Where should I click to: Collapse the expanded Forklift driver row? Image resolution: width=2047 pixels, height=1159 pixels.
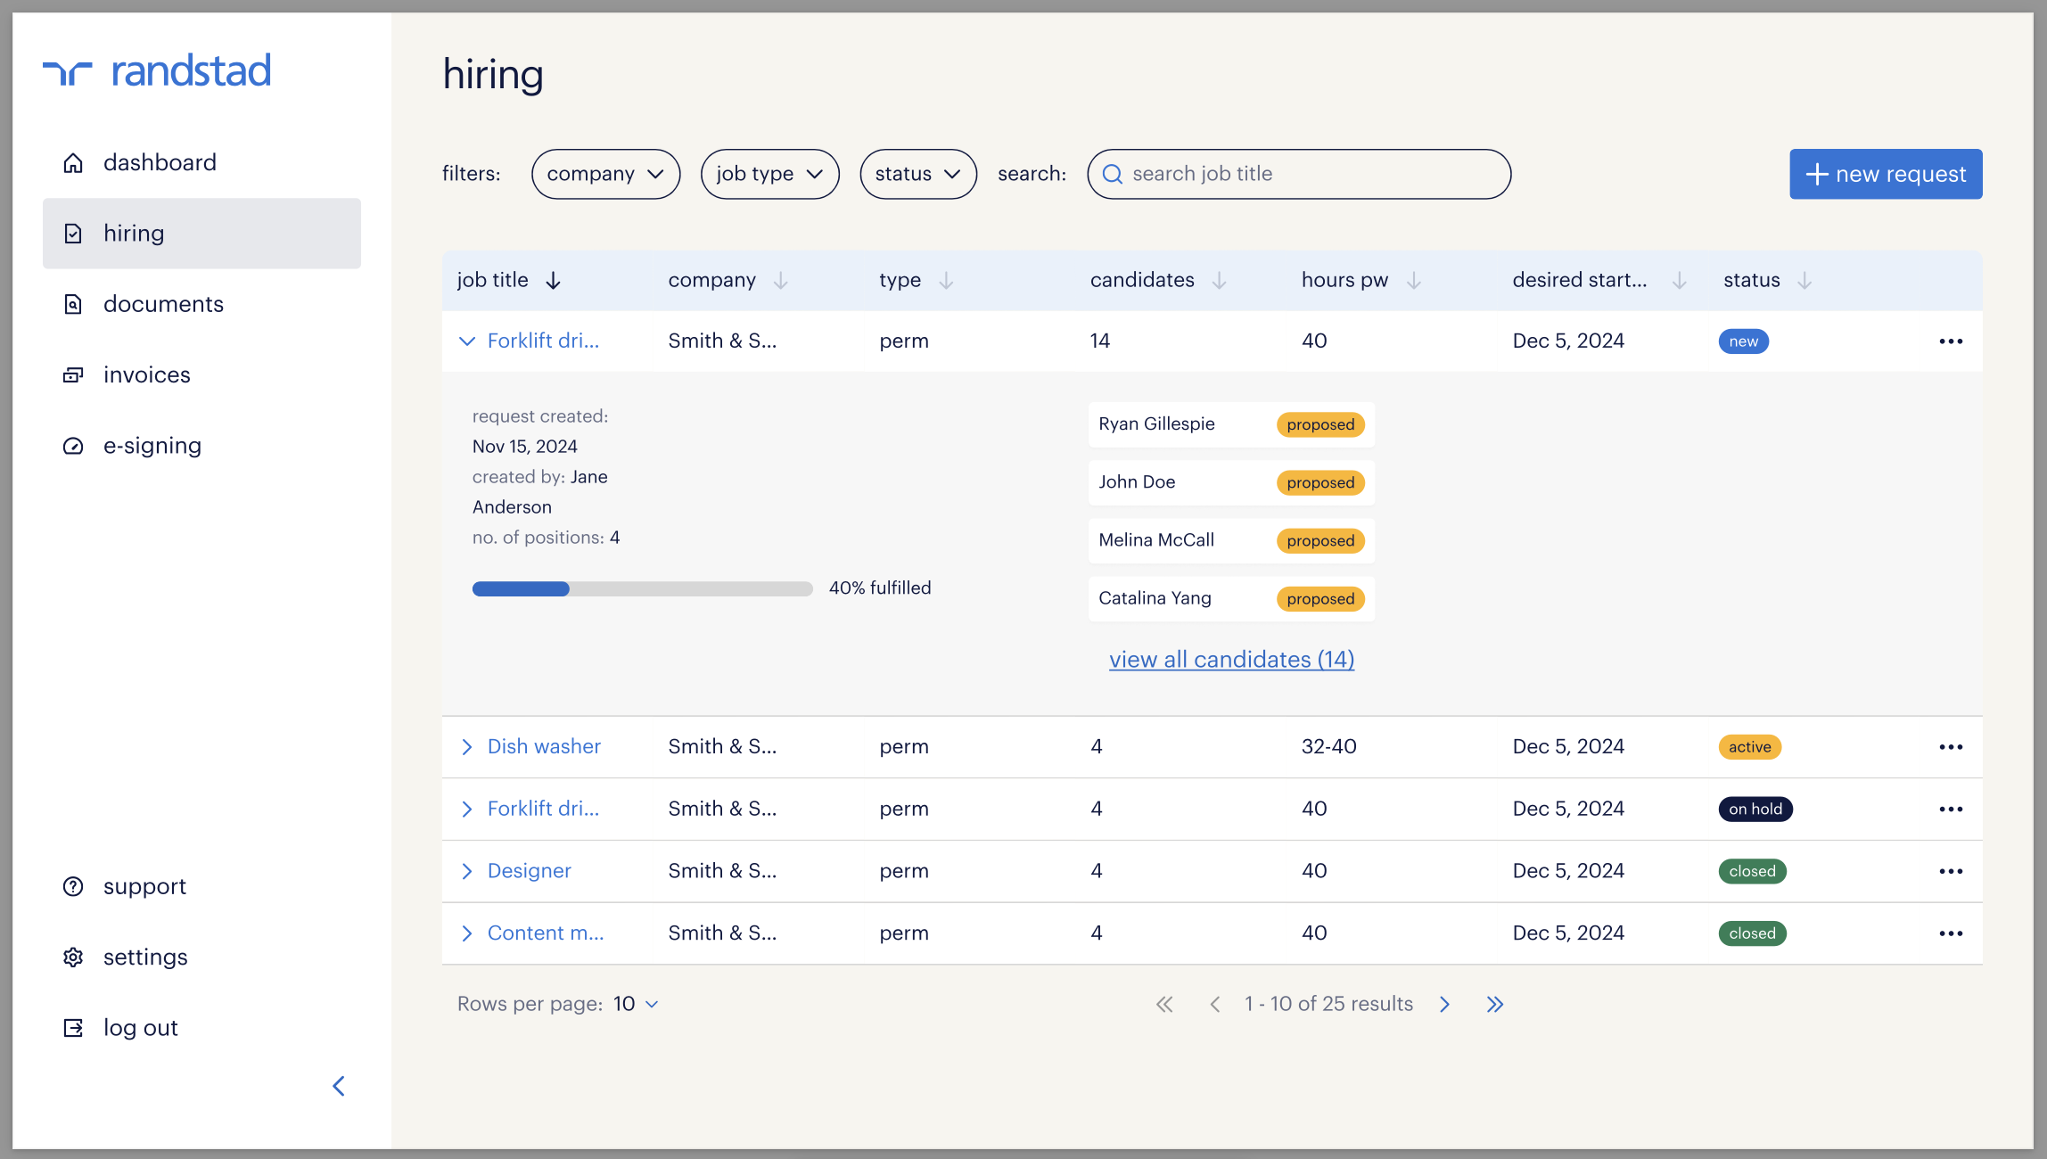(466, 341)
